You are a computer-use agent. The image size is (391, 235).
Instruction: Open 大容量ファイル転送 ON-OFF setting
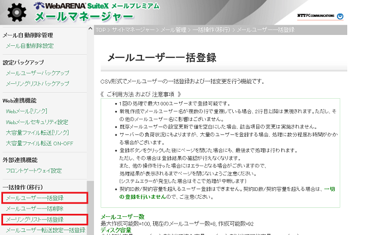click(39, 143)
